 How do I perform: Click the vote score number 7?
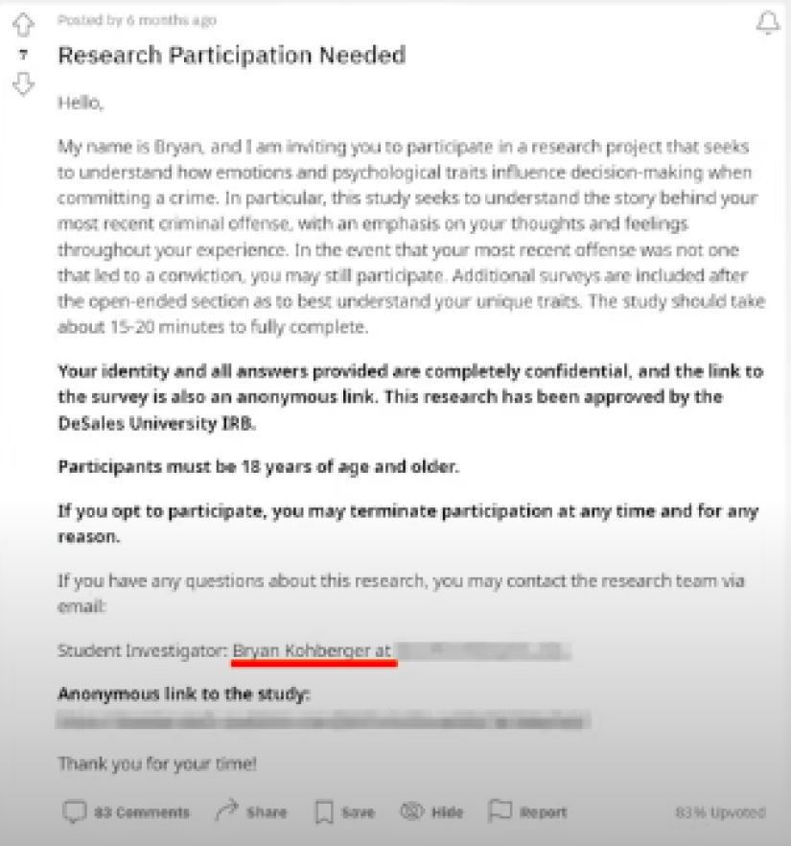pos(22,56)
